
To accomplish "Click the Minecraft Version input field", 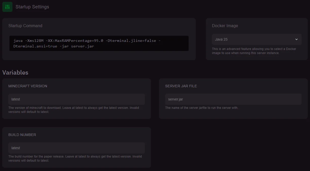I will point(77,99).
